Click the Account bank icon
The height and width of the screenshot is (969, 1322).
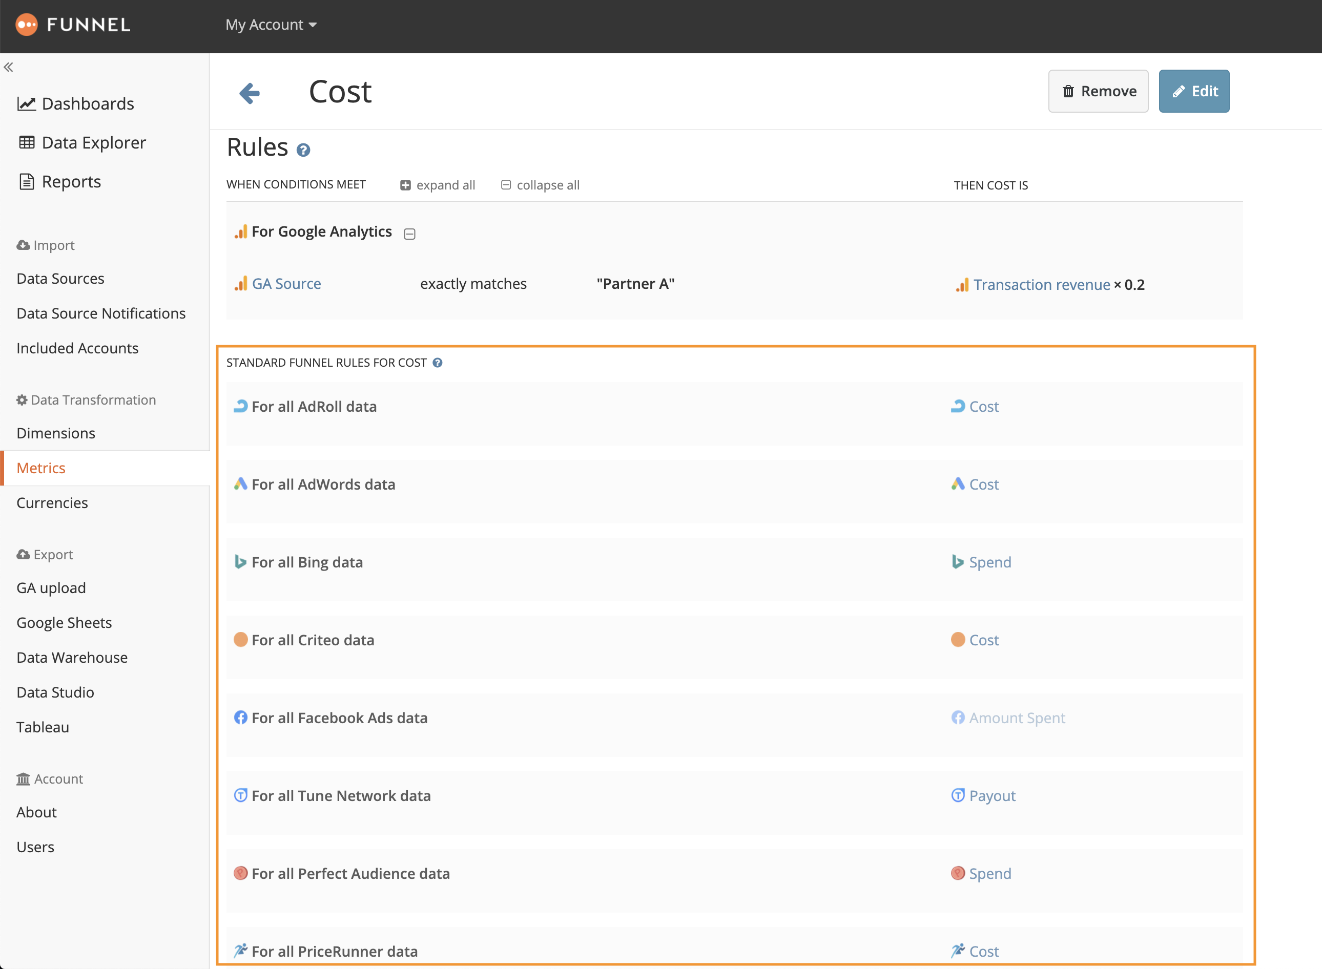pos(24,779)
